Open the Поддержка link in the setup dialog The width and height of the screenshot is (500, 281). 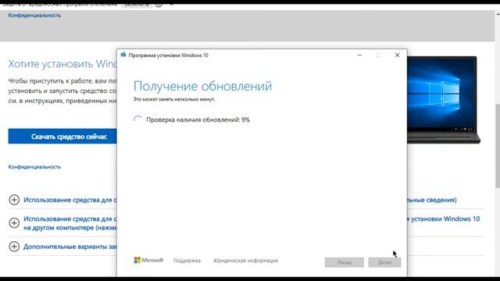[x=187, y=261]
